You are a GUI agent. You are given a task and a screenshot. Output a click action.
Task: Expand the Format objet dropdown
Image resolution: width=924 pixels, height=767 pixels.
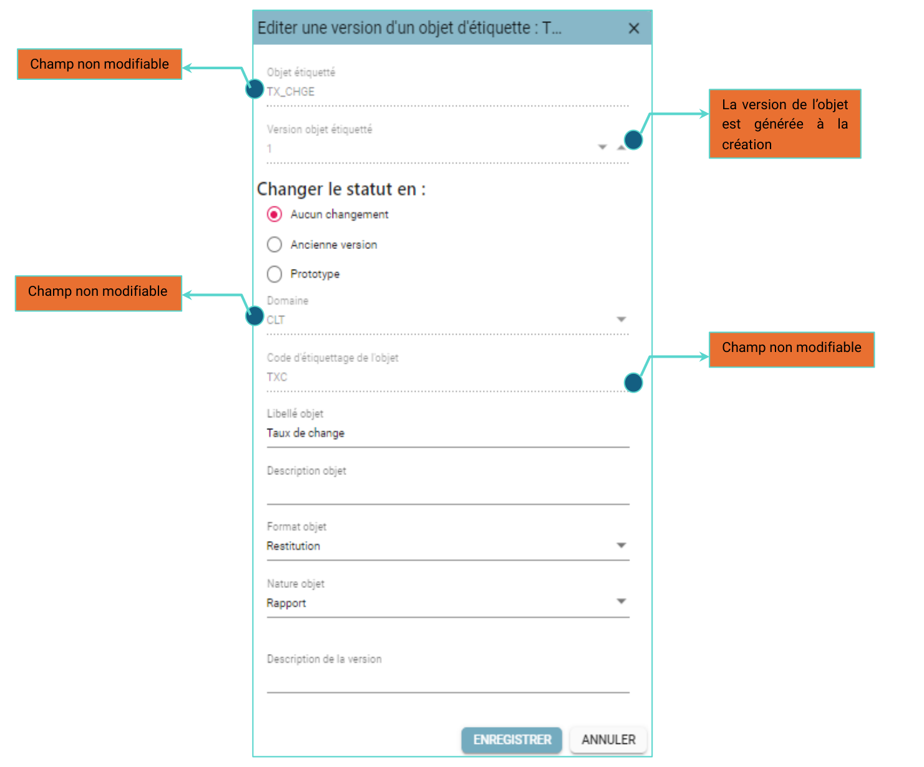point(621,545)
